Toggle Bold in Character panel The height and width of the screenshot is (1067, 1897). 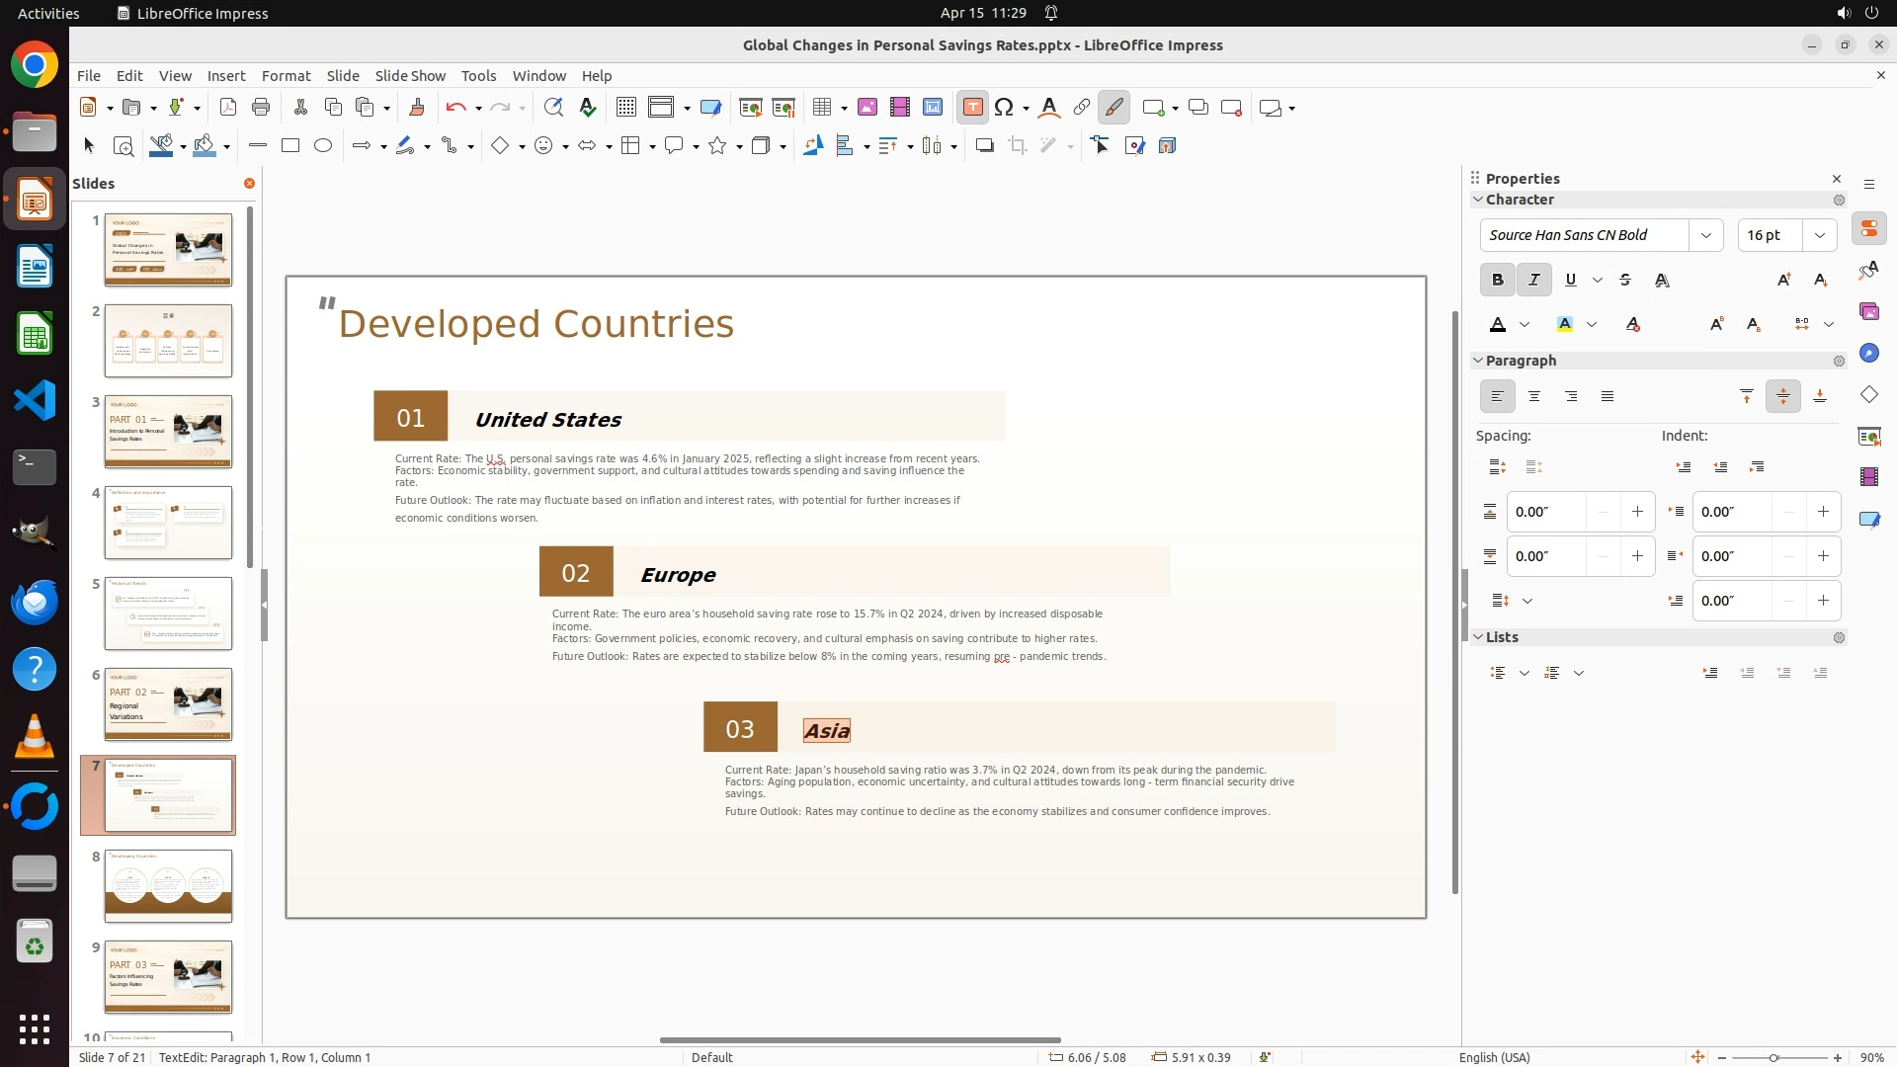pyautogui.click(x=1498, y=281)
